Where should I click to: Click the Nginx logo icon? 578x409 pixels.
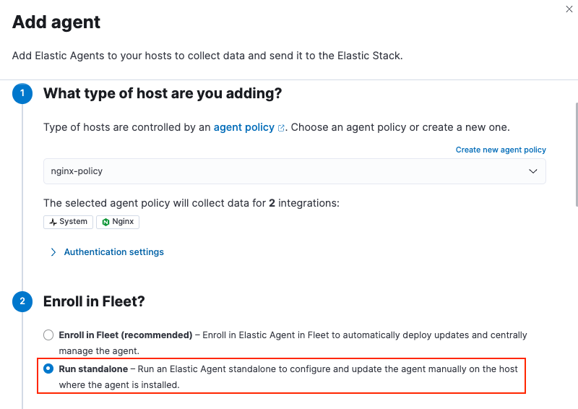pos(105,222)
